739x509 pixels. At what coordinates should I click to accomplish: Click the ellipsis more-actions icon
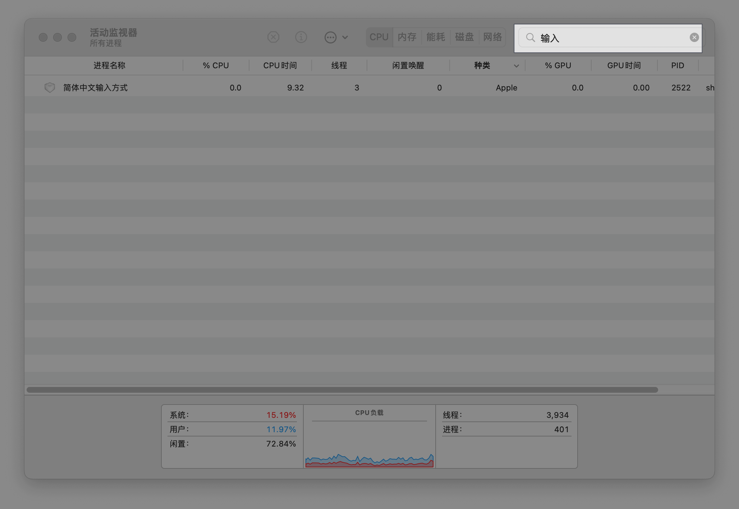pos(330,37)
